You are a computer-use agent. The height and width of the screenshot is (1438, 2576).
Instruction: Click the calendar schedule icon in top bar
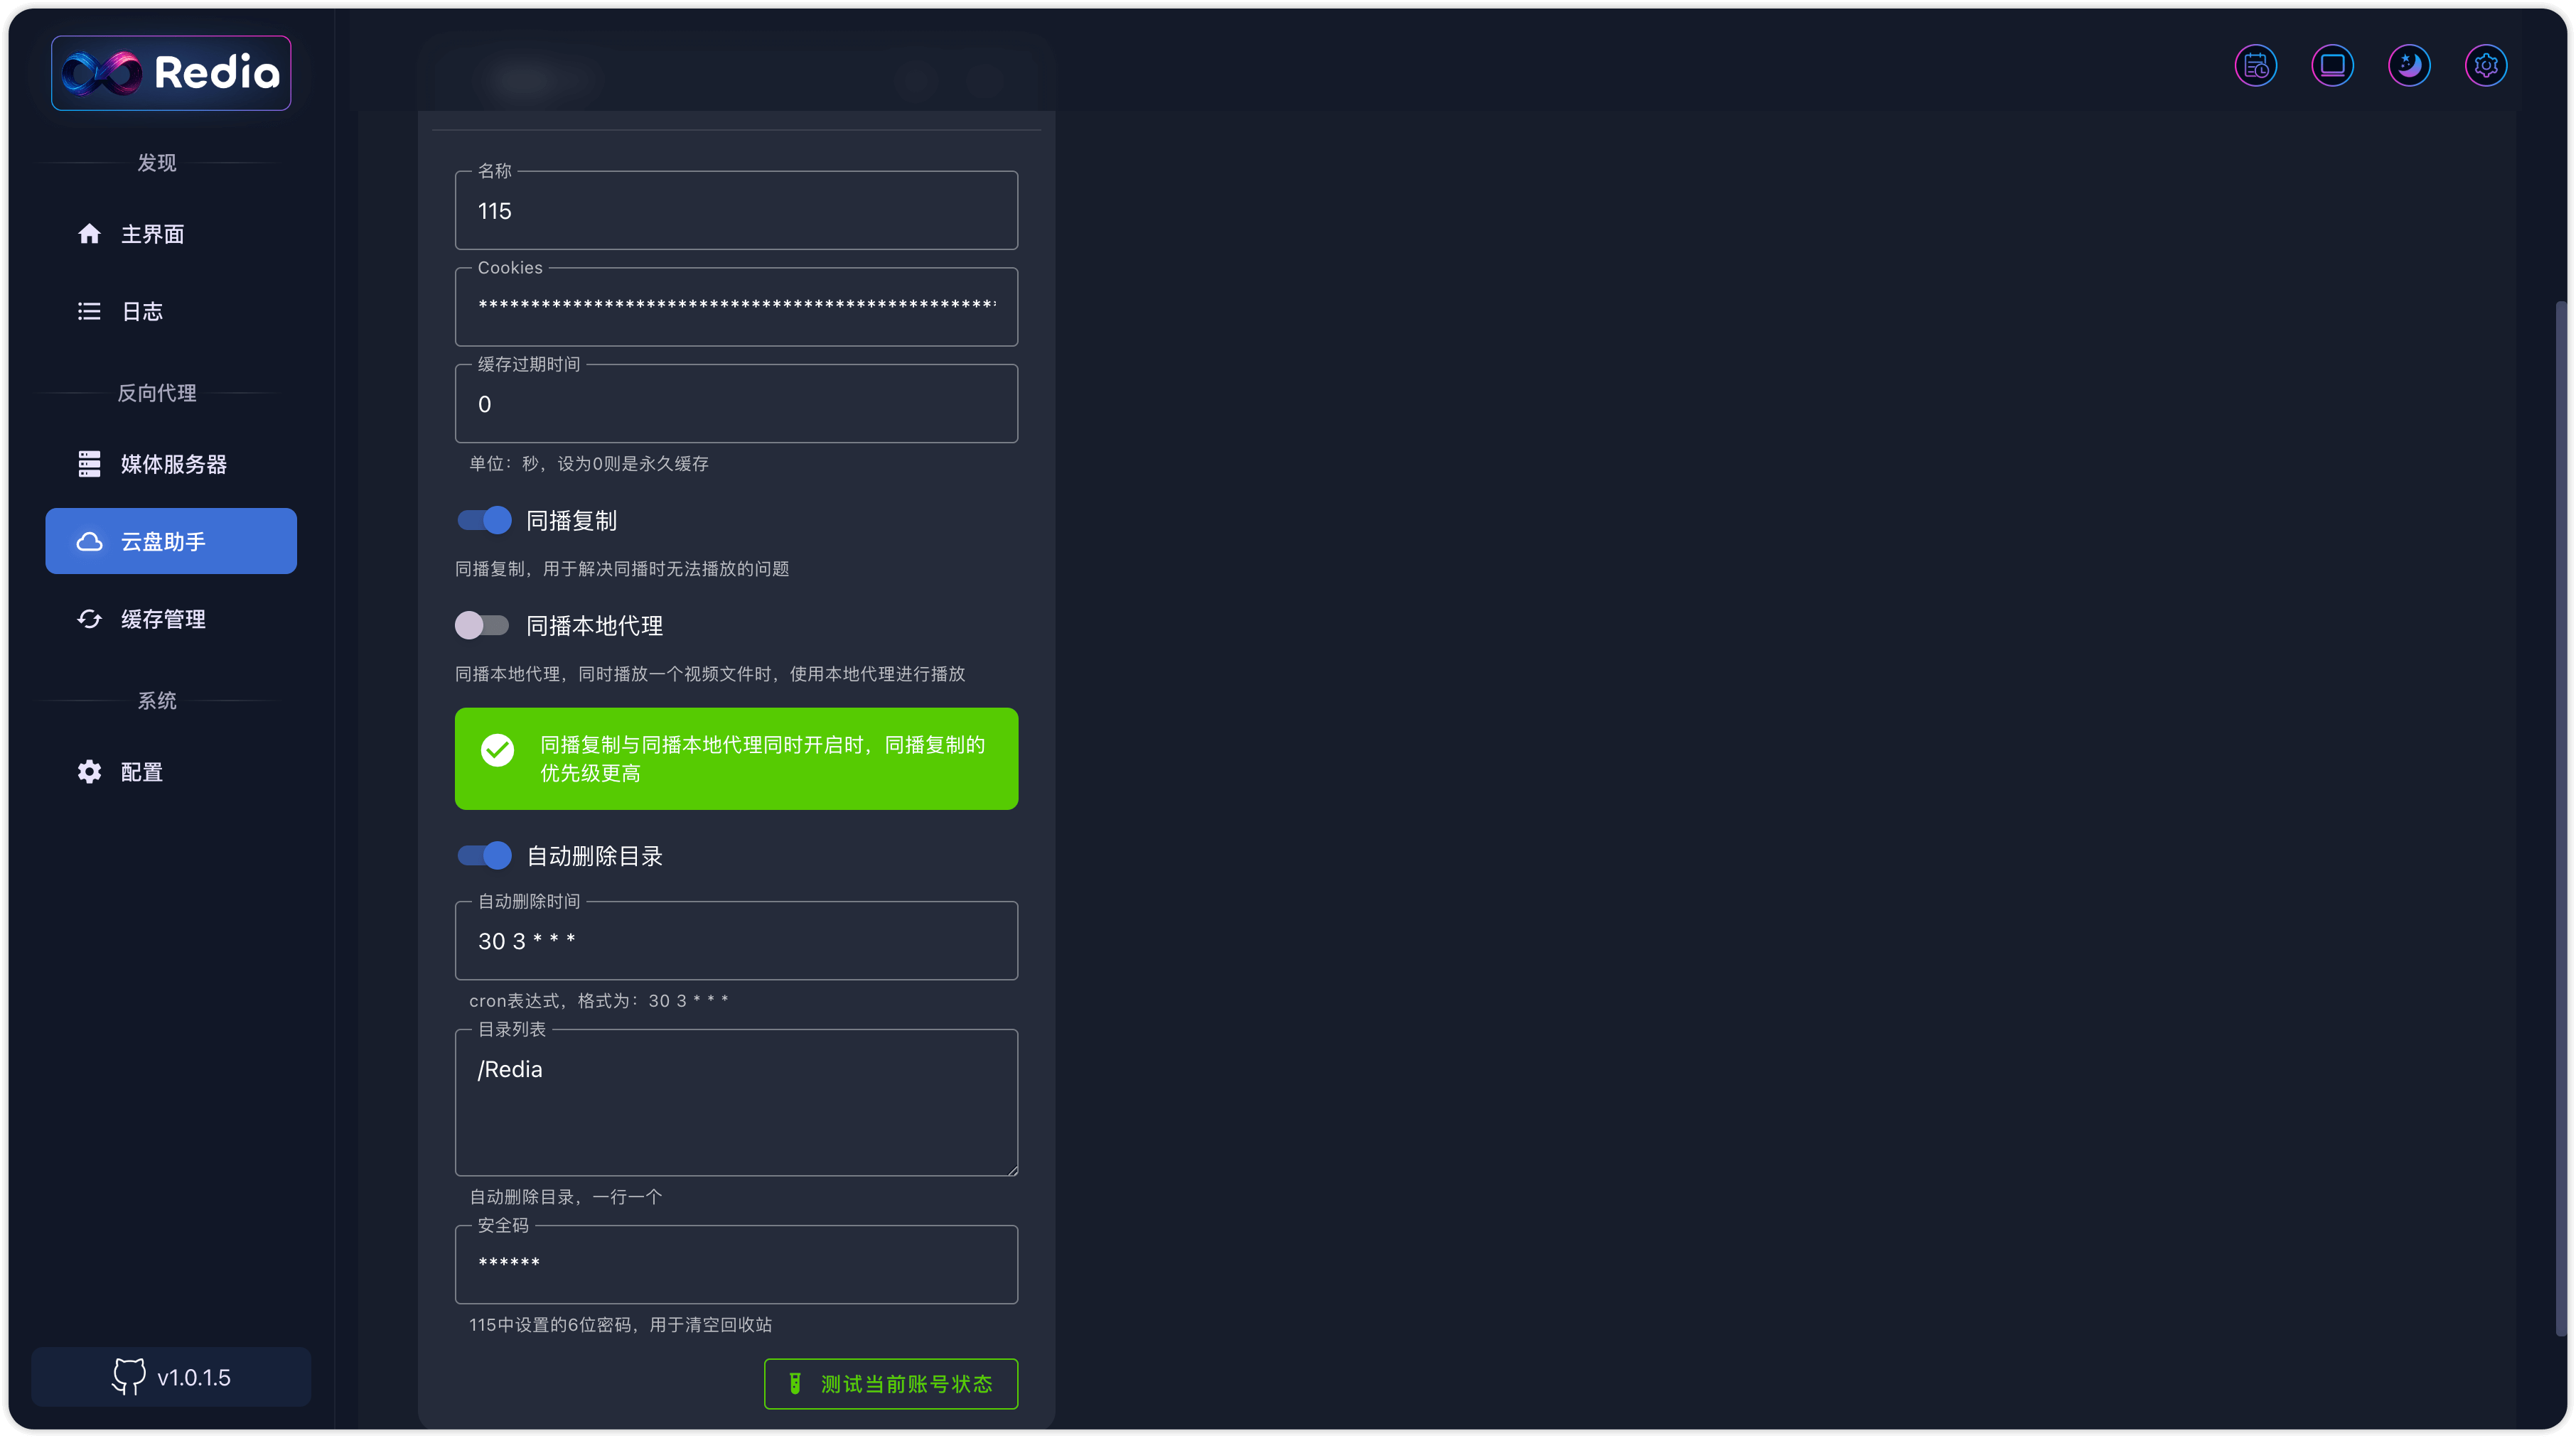pos(2256,66)
